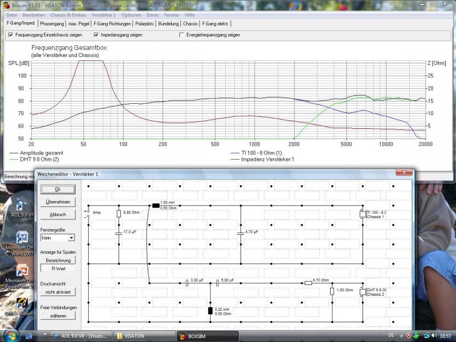Open the Verstärker 1 menu
The width and height of the screenshot is (456, 342).
(x=103, y=14)
